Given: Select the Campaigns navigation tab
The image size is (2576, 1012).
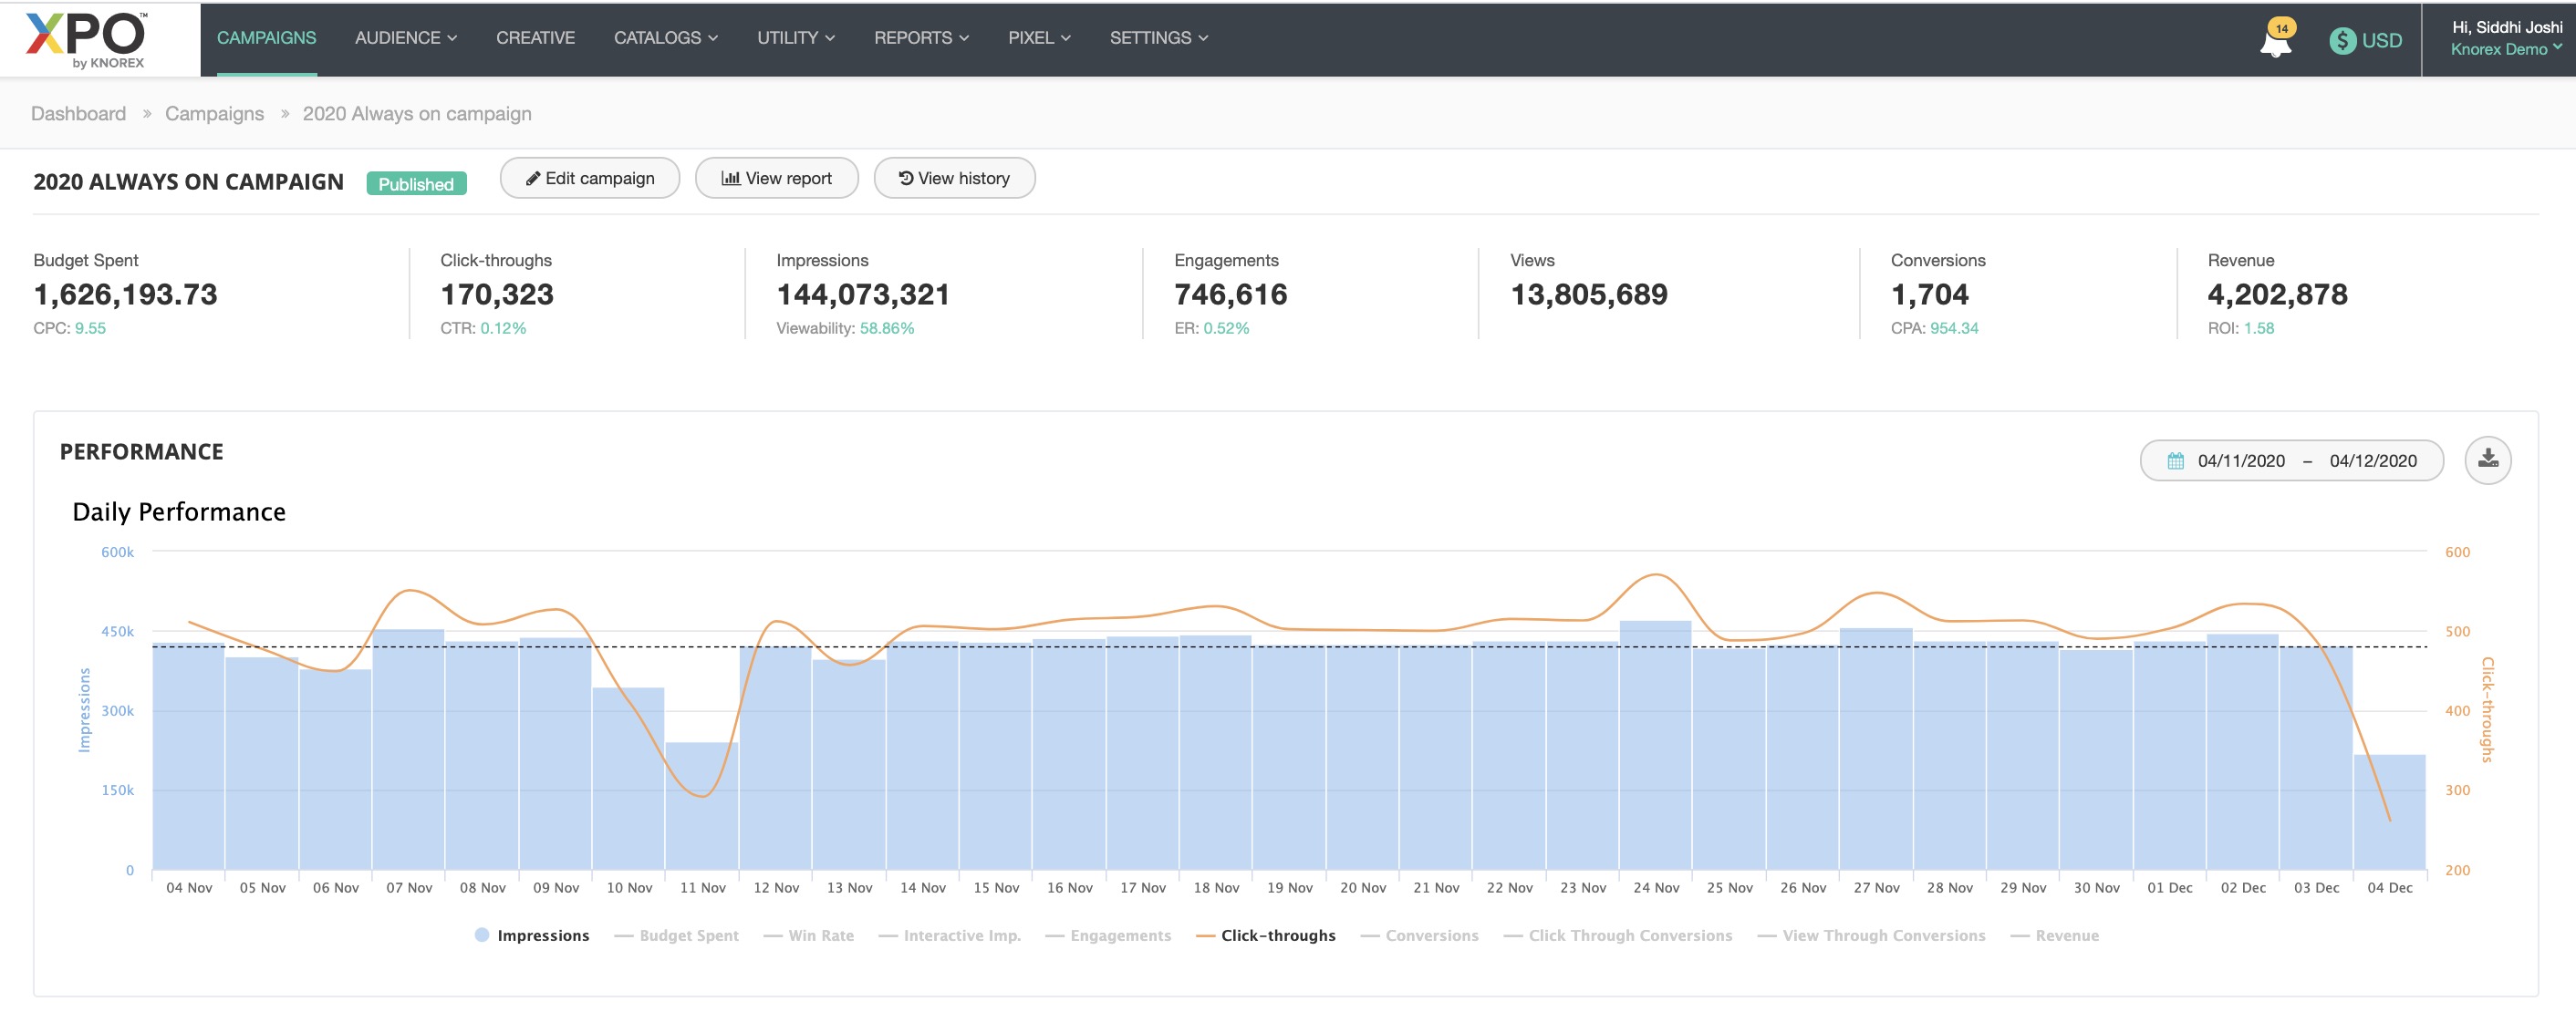Looking at the screenshot, I should (266, 38).
